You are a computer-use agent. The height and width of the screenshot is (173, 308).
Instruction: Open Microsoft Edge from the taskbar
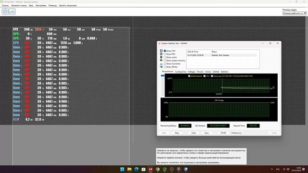tap(136, 169)
